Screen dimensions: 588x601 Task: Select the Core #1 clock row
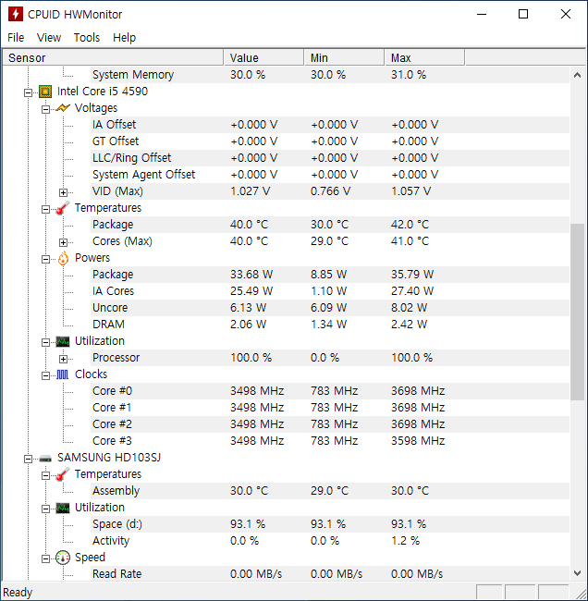tap(330, 408)
